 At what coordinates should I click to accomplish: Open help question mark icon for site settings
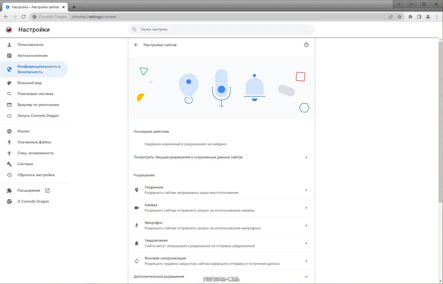[x=306, y=45]
